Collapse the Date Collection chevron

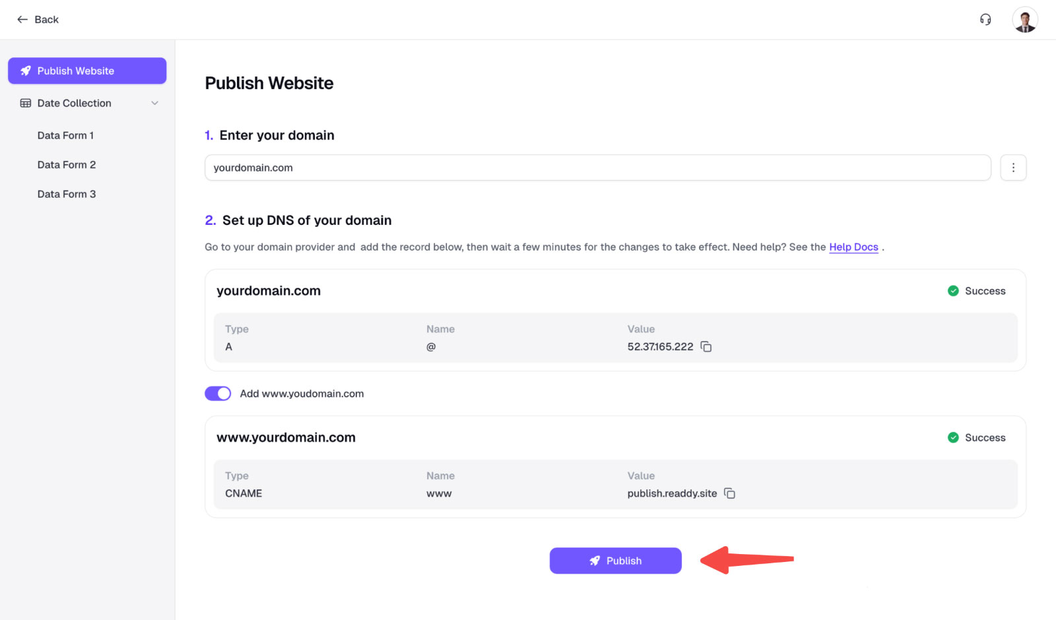(155, 103)
